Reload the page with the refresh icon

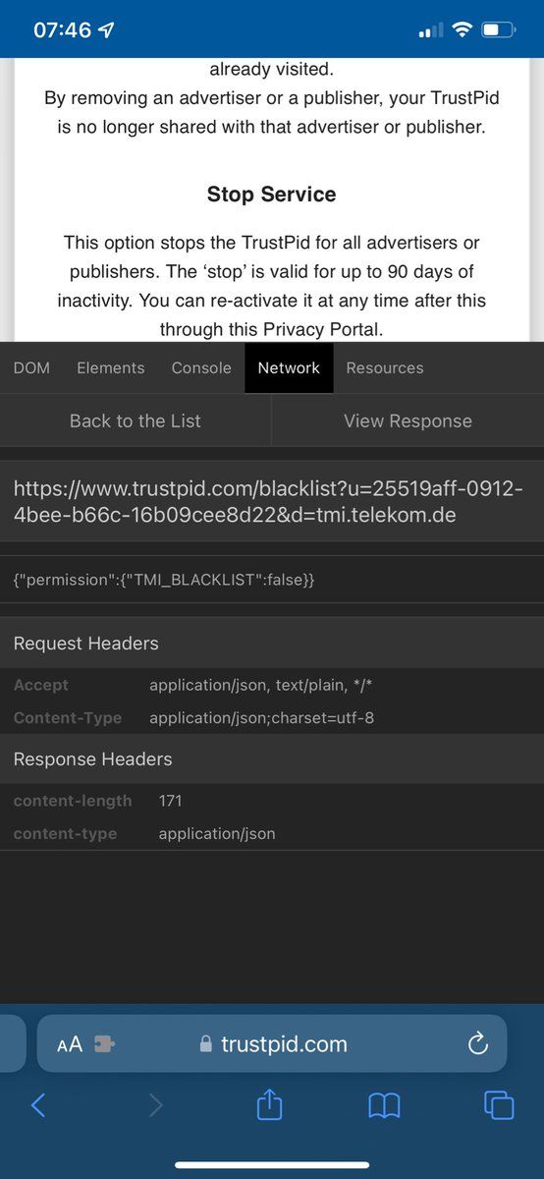[x=478, y=1043]
